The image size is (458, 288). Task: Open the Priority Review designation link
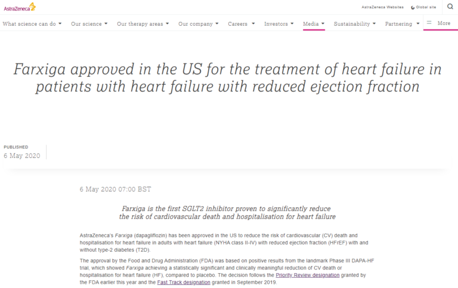(307, 275)
